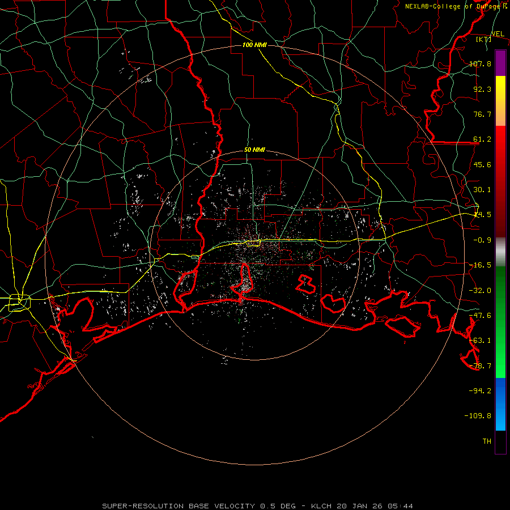Screen dimensions: 510x510
Task: Select the 107.8 velocity scale label
Action: [481, 63]
